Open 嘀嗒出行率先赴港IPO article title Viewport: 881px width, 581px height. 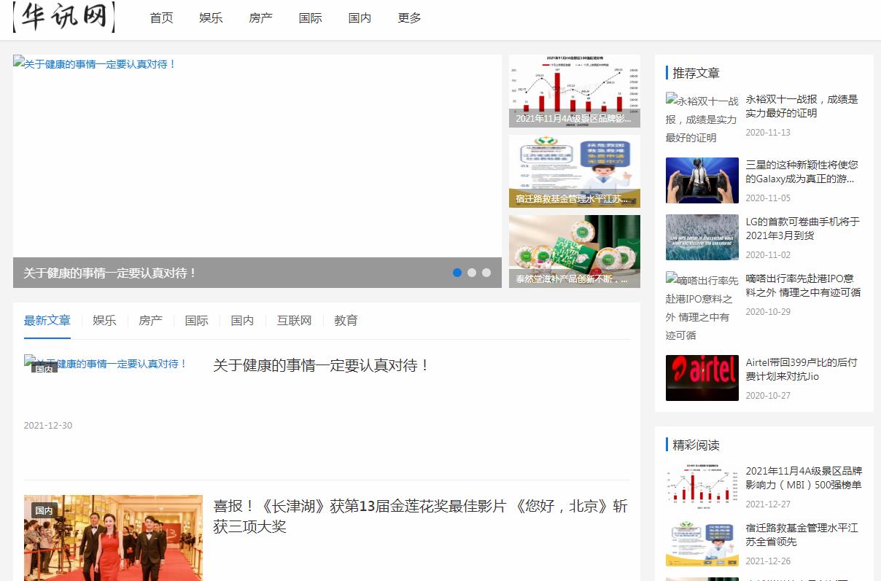tap(803, 286)
